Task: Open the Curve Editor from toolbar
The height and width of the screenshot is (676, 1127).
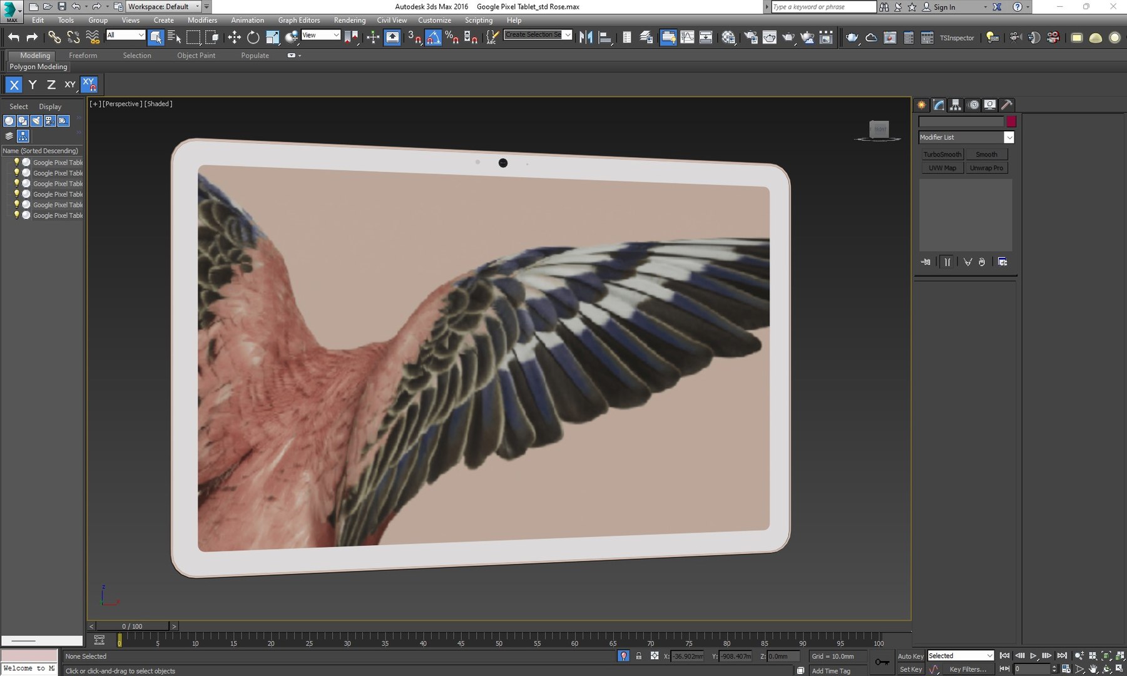Action: pyautogui.click(x=687, y=38)
